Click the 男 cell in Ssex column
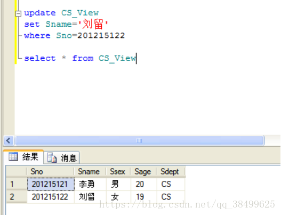 118,184
